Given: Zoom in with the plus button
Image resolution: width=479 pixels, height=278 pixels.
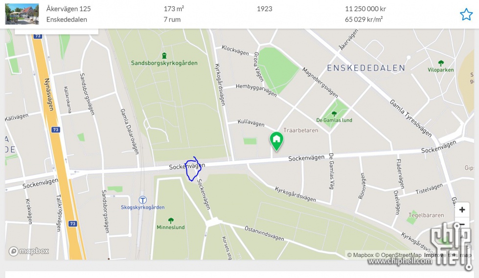Looking at the screenshot, I should point(462,210).
